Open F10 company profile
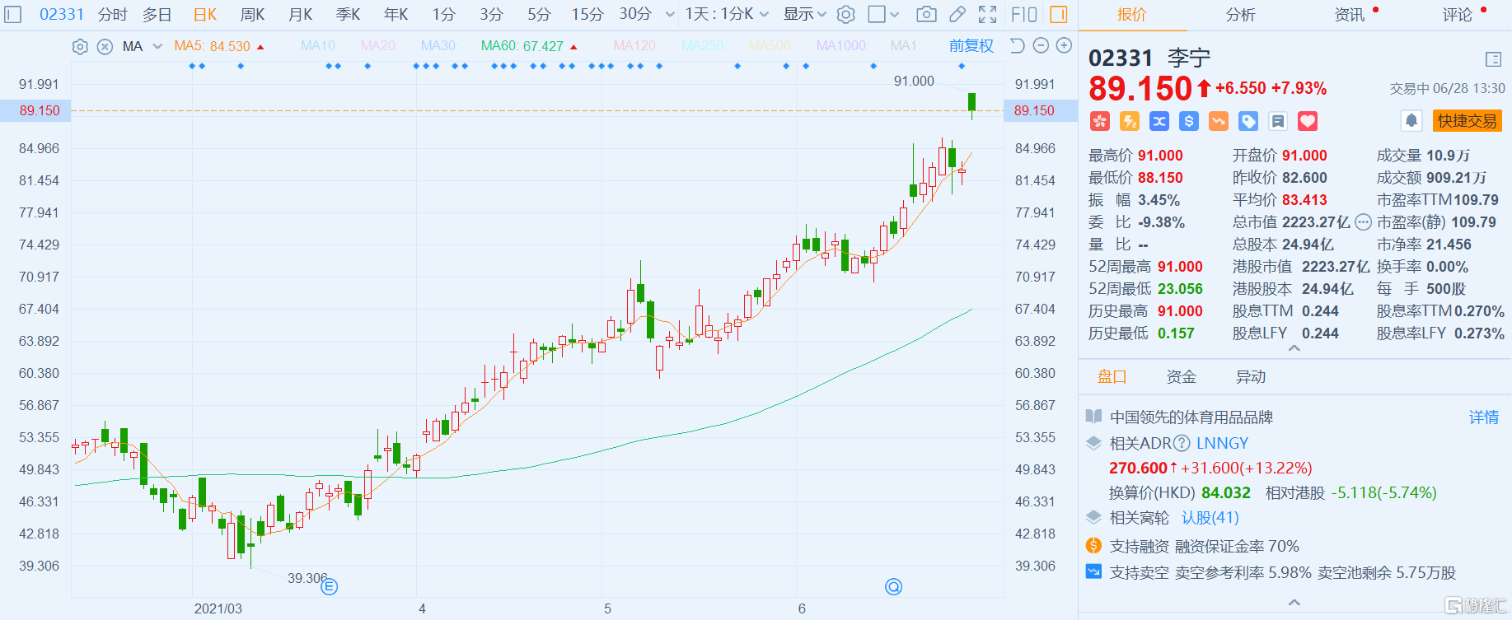Image resolution: width=1512 pixels, height=620 pixels. pos(1024,14)
